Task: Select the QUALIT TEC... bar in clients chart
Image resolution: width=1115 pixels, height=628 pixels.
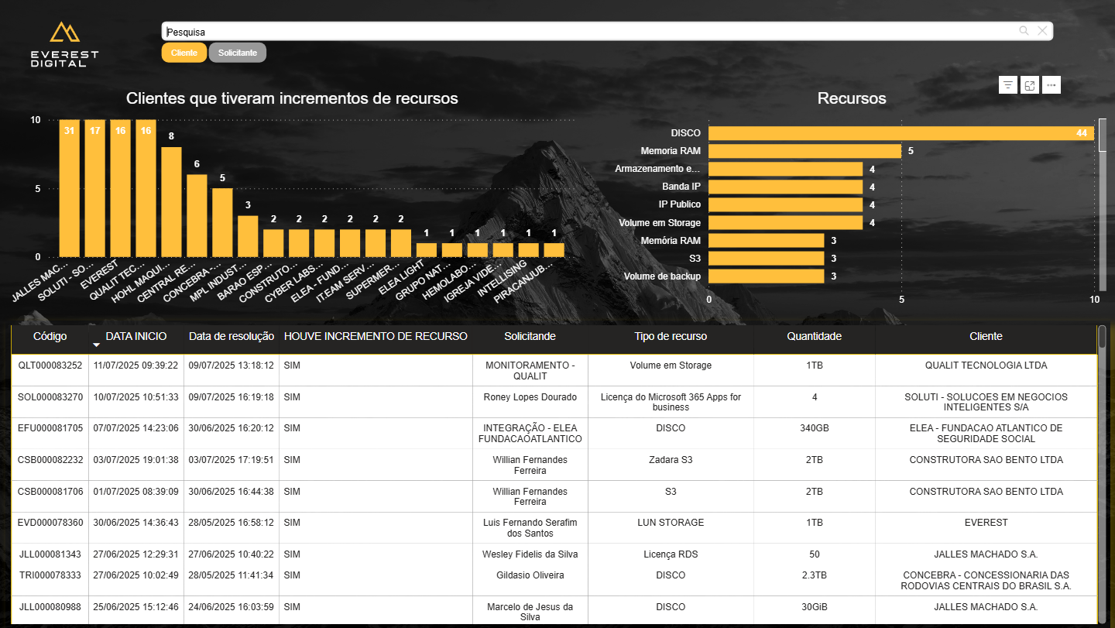Action: point(146,188)
